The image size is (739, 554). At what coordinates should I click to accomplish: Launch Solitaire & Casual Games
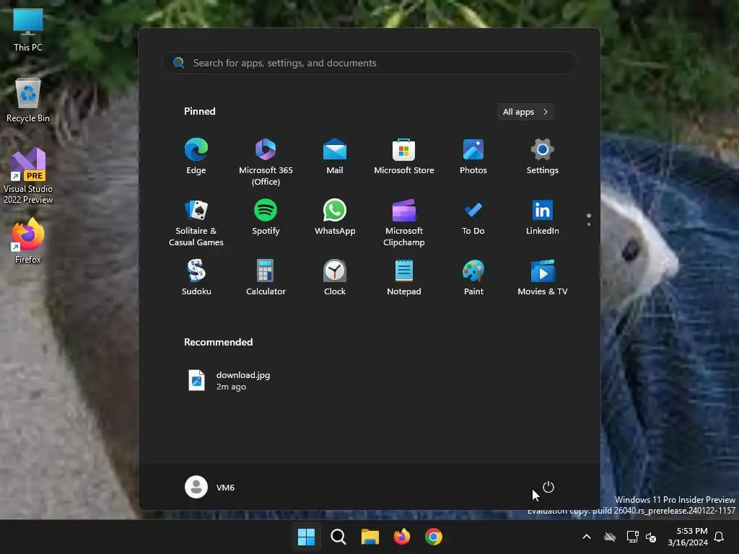[x=196, y=222]
